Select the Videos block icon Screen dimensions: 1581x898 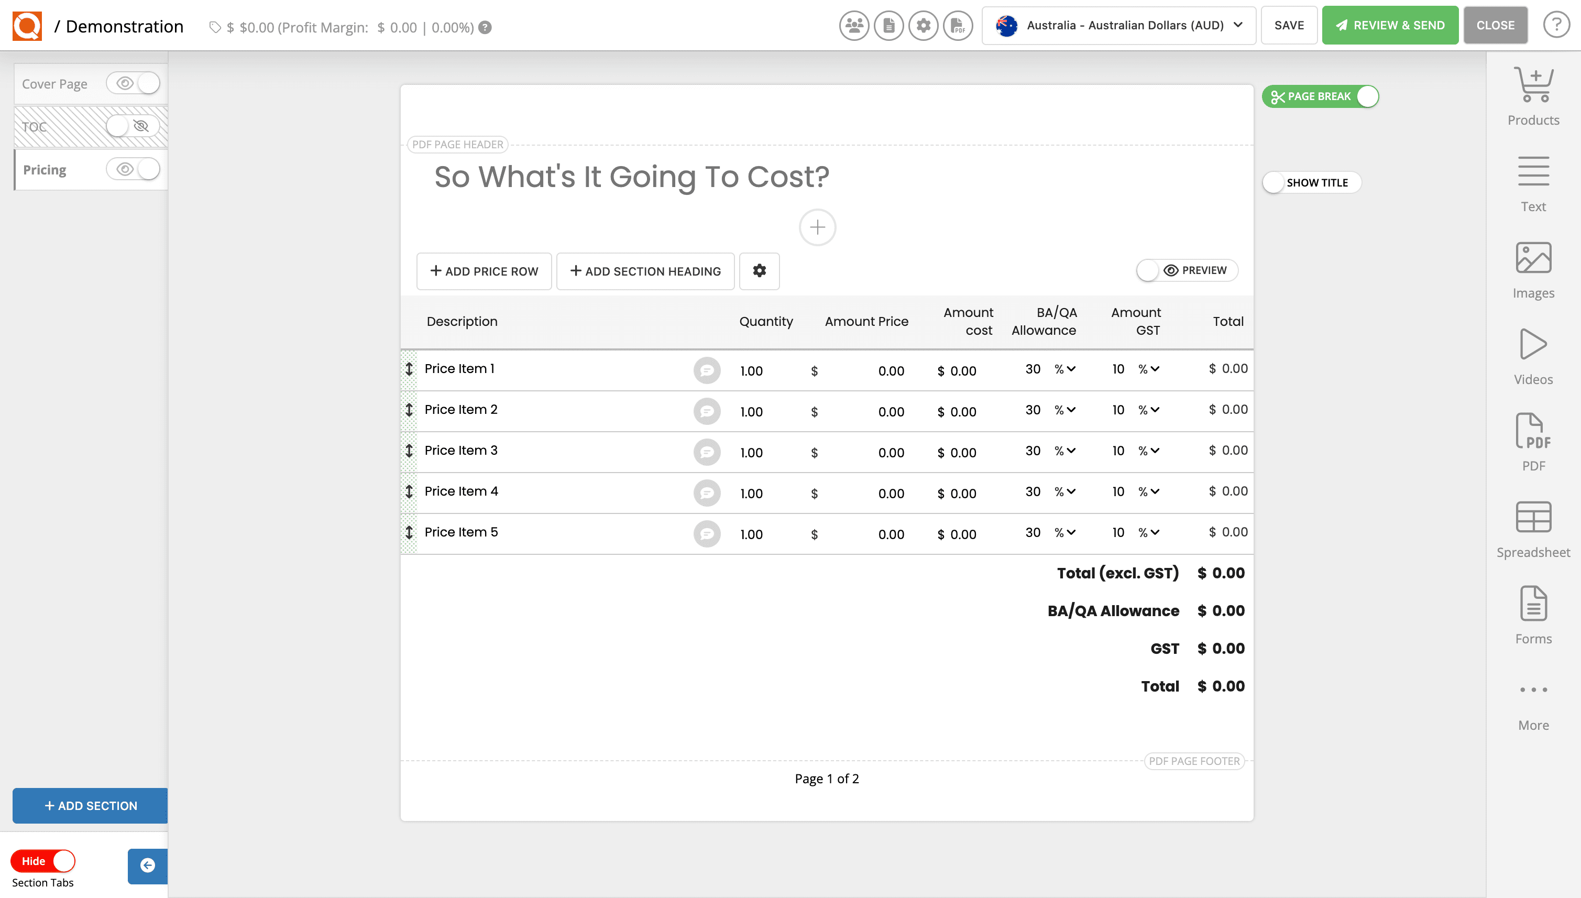(x=1533, y=345)
